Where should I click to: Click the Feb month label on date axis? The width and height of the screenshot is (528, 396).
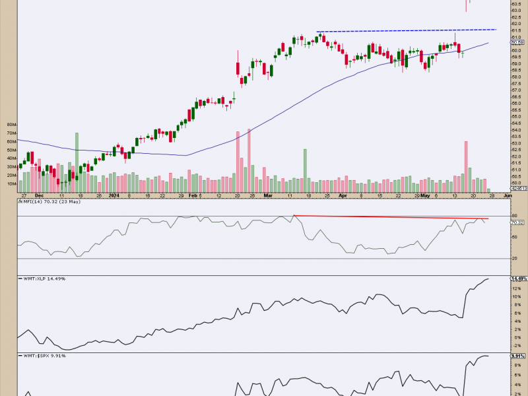tap(193, 195)
